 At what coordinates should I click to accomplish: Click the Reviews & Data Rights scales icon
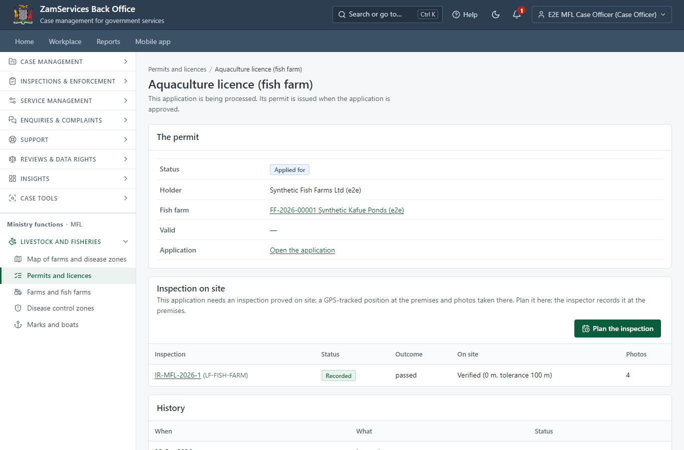tap(13, 159)
